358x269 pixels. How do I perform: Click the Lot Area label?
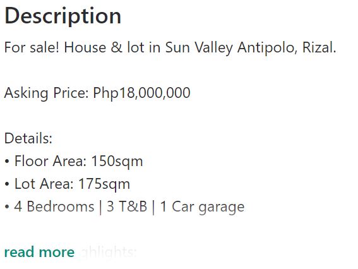44,184
